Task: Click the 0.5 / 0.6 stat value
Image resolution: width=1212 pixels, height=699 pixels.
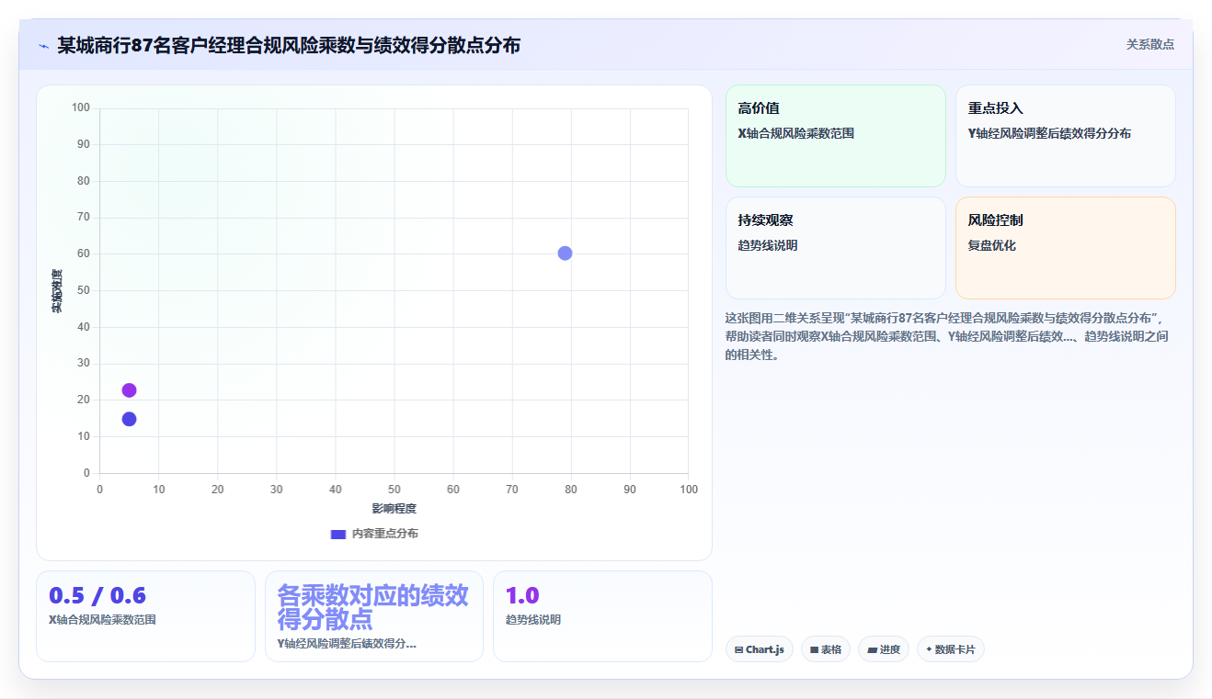Action: pos(97,595)
